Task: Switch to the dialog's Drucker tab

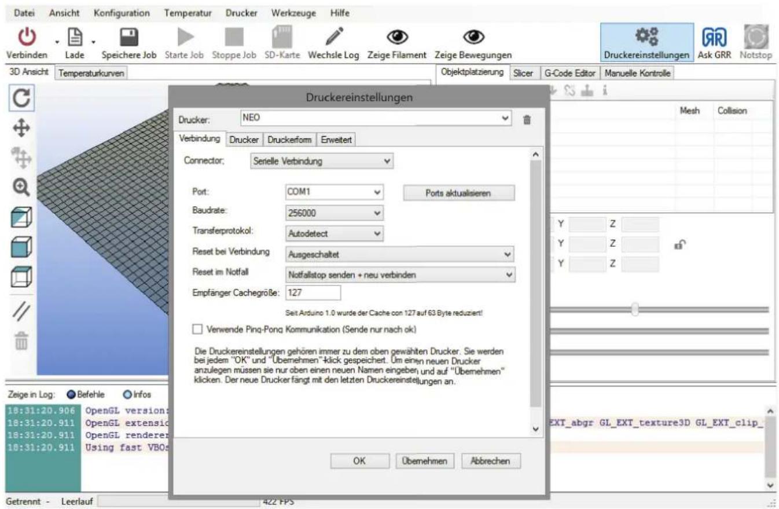Action: (244, 139)
